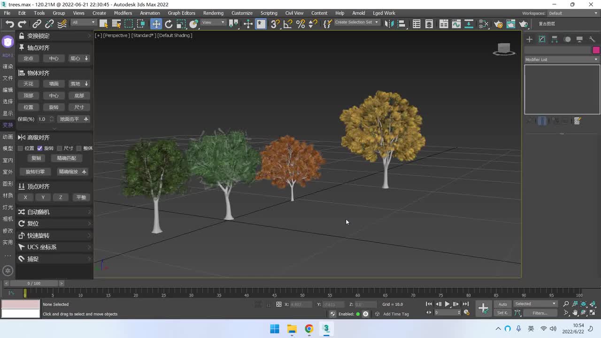This screenshot has width=601, height=338.
Task: Play the animation
Action: tap(447, 304)
